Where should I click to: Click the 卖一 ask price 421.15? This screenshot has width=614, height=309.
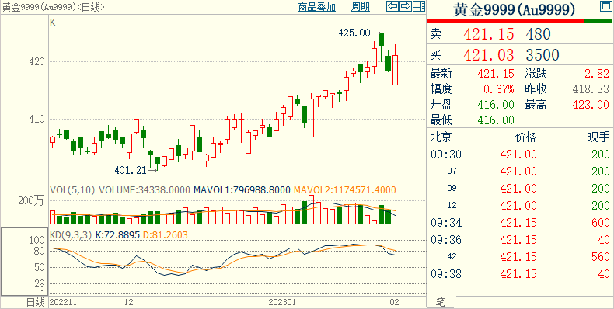pos(489,34)
